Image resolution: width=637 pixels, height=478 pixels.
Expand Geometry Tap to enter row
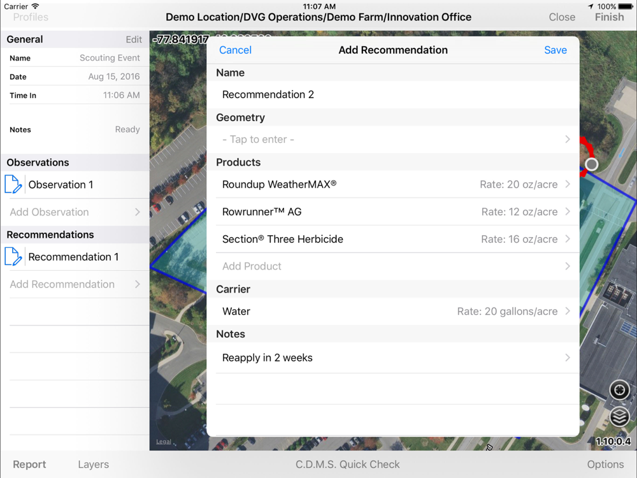393,140
